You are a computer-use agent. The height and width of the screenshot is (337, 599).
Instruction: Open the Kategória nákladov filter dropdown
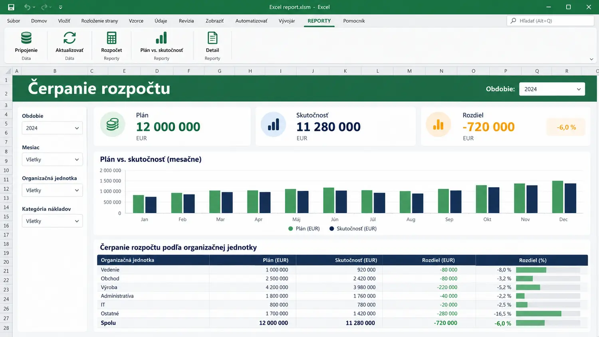click(52, 221)
